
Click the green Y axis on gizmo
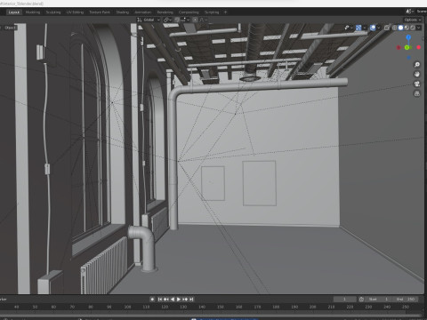pos(407,47)
